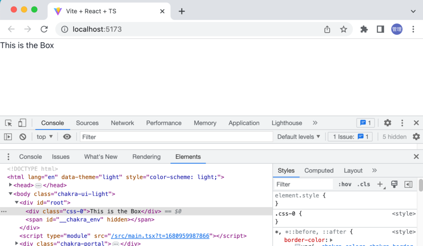The width and height of the screenshot is (423, 246).
Task: Toggle the :hov element state panel
Action: (345, 184)
